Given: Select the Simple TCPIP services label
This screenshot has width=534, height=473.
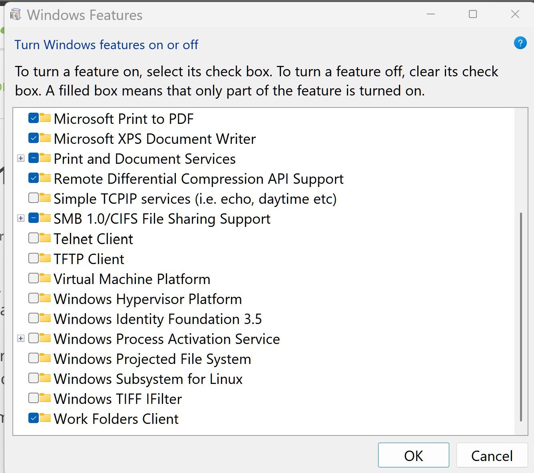Looking at the screenshot, I should coord(195,199).
